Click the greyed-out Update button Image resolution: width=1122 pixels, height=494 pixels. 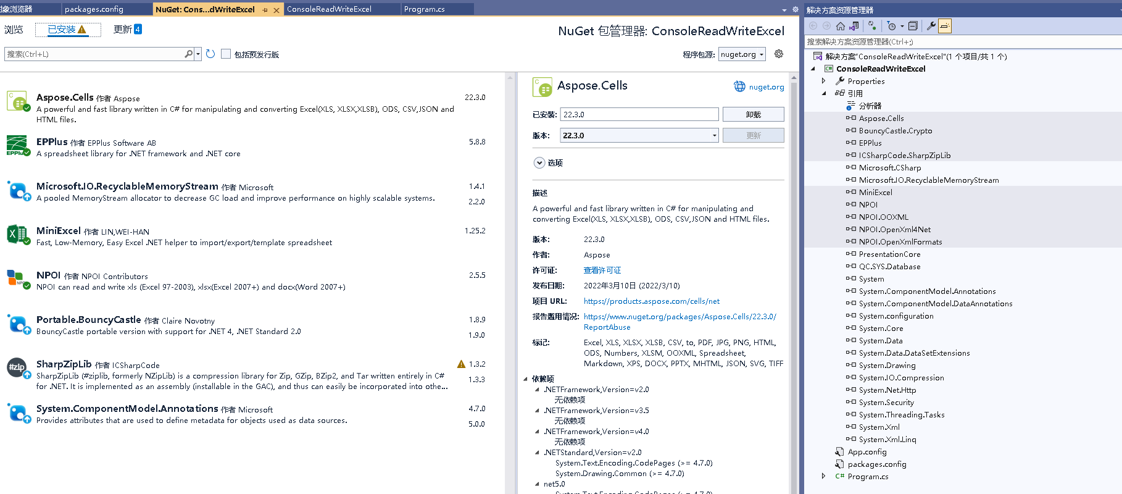[x=753, y=135]
